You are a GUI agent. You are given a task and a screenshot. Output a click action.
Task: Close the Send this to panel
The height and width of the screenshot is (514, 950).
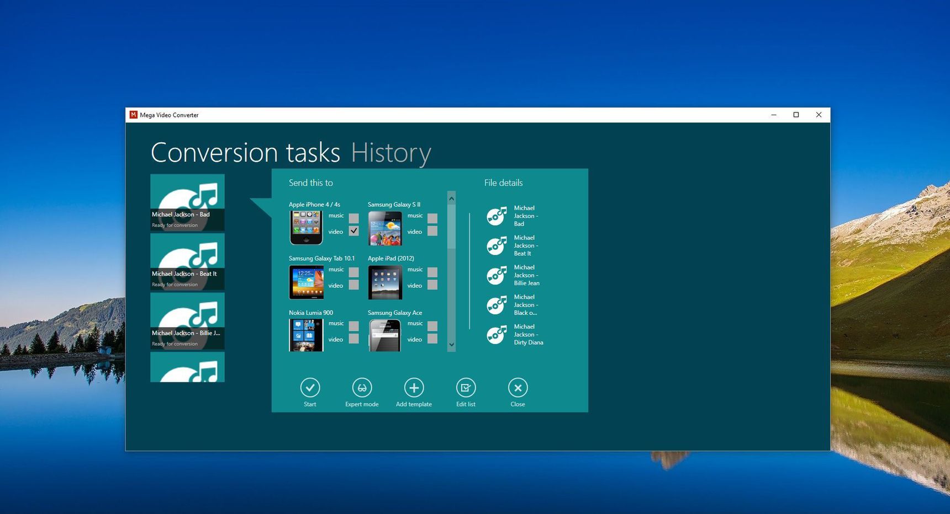(518, 388)
